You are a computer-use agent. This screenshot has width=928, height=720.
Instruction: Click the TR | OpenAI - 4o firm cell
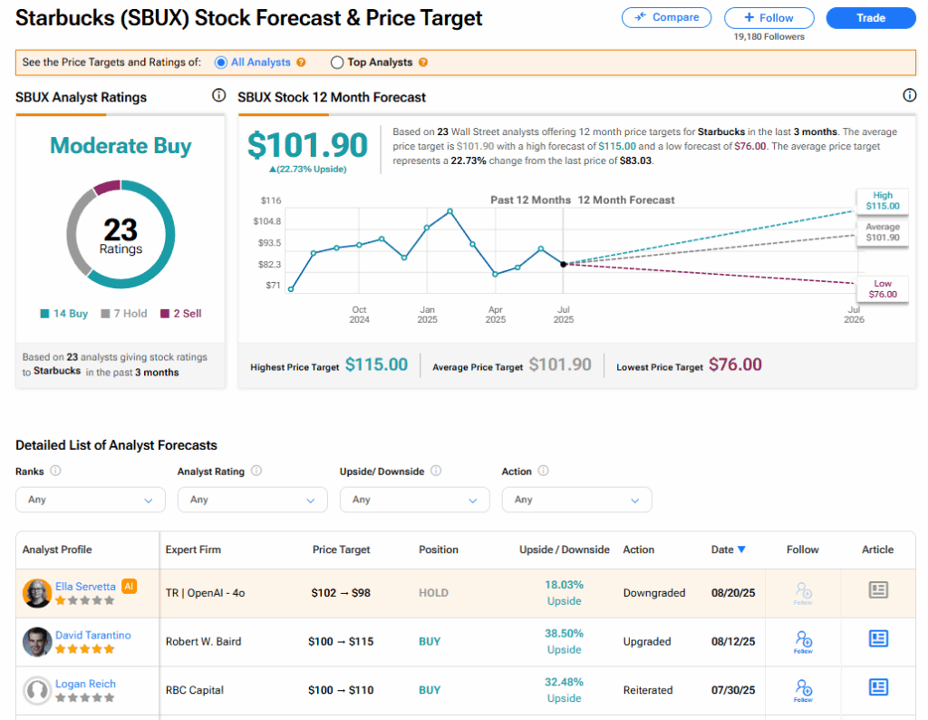click(206, 593)
